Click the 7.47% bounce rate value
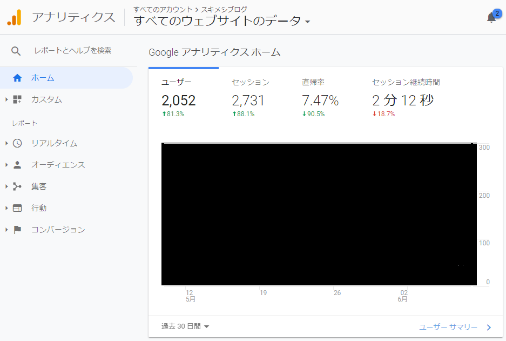506x341 pixels. [320, 101]
